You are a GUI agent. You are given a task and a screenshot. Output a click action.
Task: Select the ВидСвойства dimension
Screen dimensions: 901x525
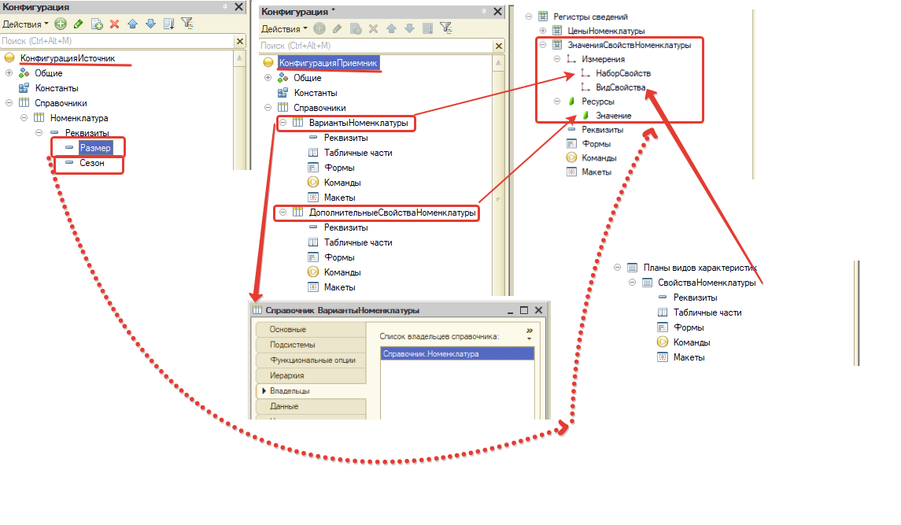click(621, 87)
